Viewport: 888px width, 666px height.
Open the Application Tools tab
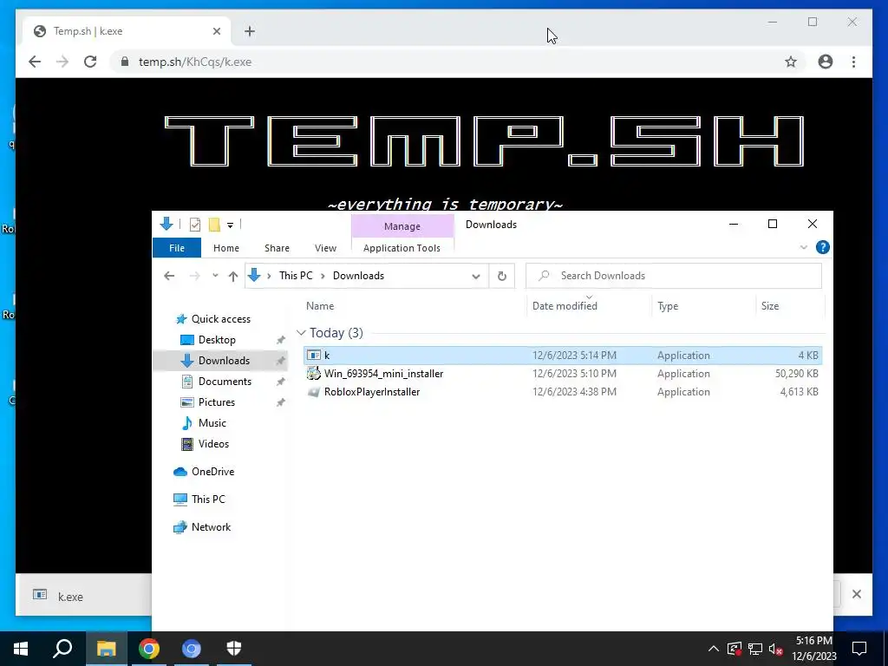[x=402, y=248]
